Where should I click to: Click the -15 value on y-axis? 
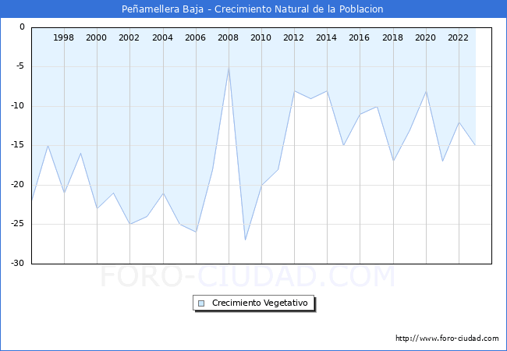18,145
